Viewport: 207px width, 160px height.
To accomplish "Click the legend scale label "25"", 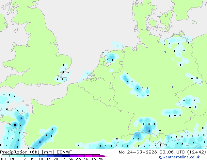I will coord(63,159).
